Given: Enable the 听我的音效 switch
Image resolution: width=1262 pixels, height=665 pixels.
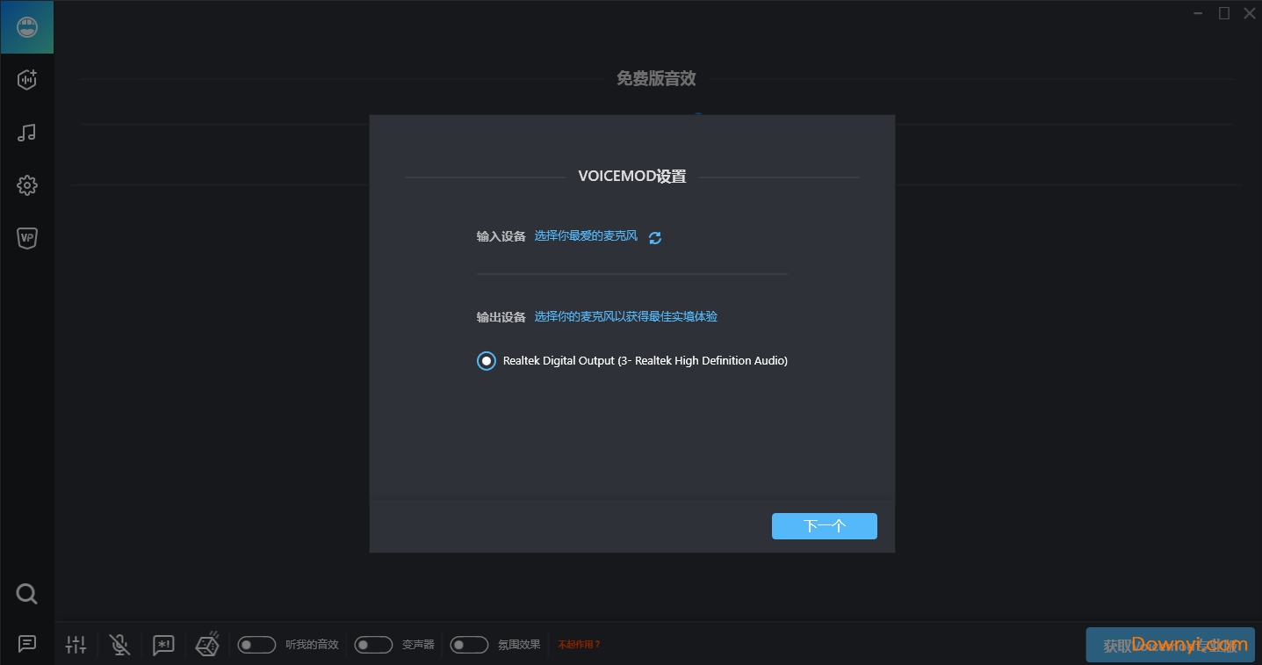Looking at the screenshot, I should tap(256, 644).
